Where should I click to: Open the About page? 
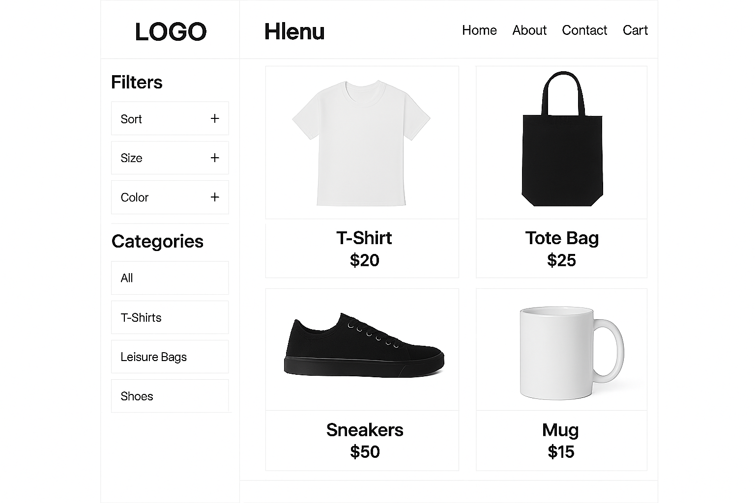[529, 30]
